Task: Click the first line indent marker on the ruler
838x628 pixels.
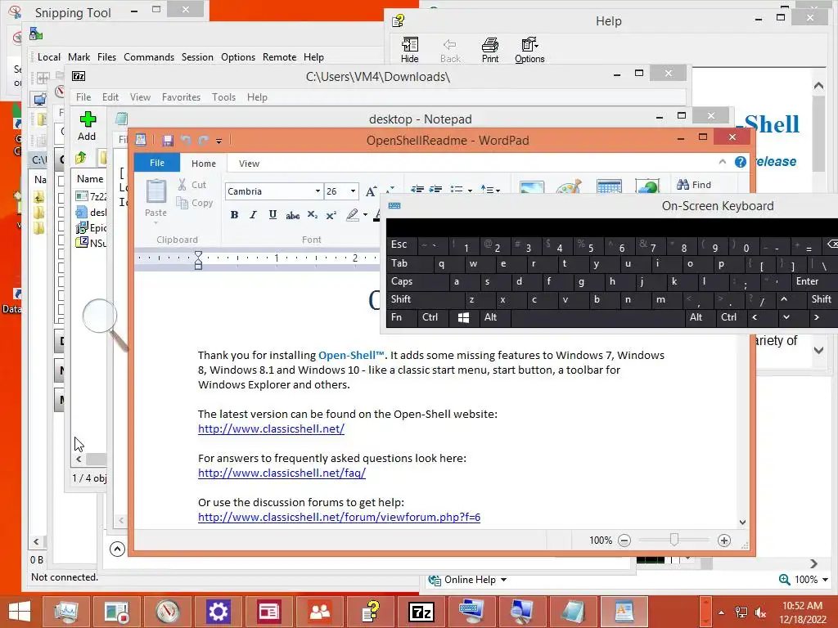Action: [x=198, y=255]
